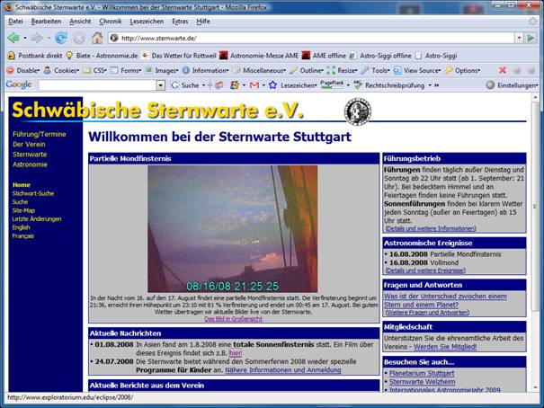Open the CSS dropdown
This screenshot has height=408, width=544.
tap(95, 70)
